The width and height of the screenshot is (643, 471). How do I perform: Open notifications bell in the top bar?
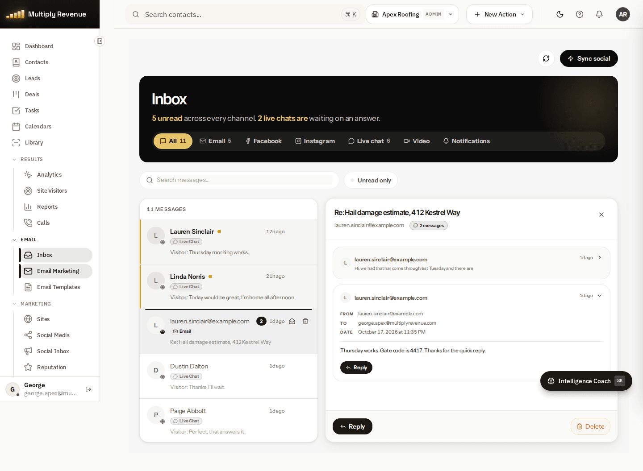point(599,14)
